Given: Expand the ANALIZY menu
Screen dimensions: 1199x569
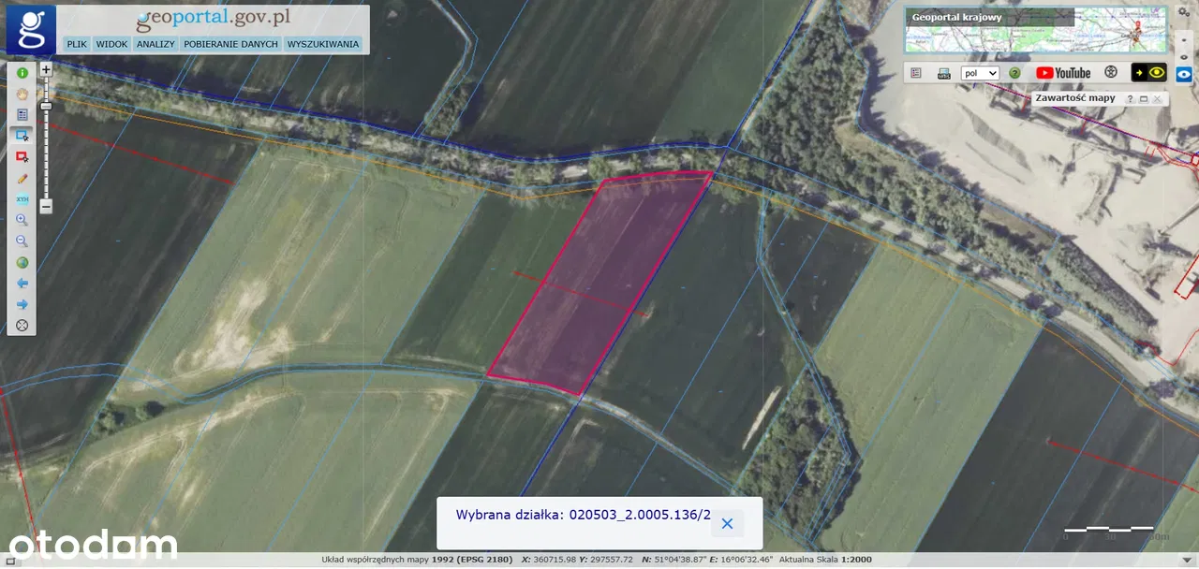Looking at the screenshot, I should [155, 44].
